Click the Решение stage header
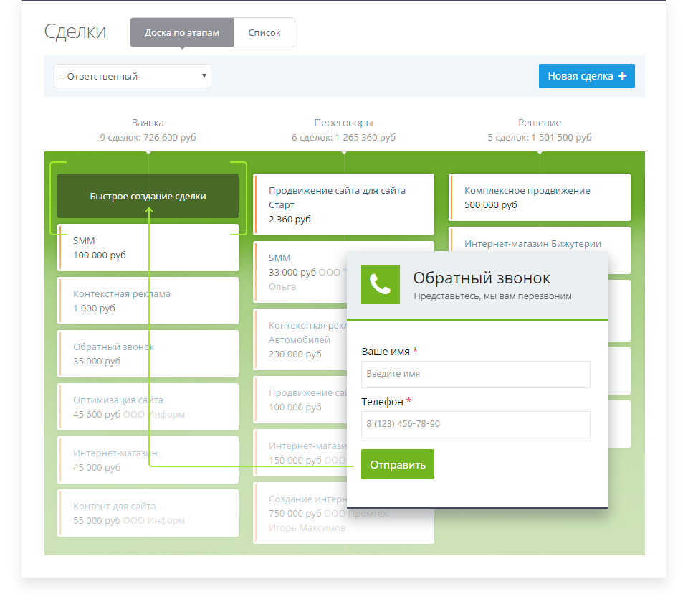 coord(540,123)
